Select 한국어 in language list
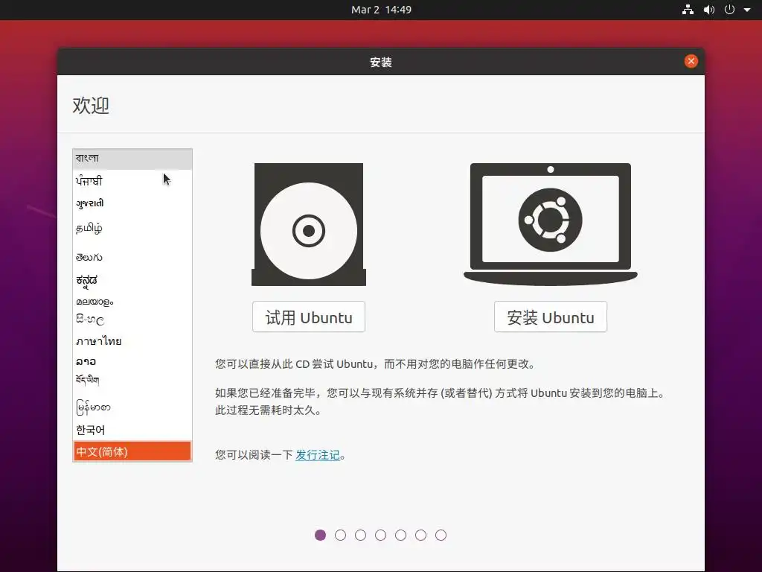Screen dimensions: 762x572 [x=132, y=430]
